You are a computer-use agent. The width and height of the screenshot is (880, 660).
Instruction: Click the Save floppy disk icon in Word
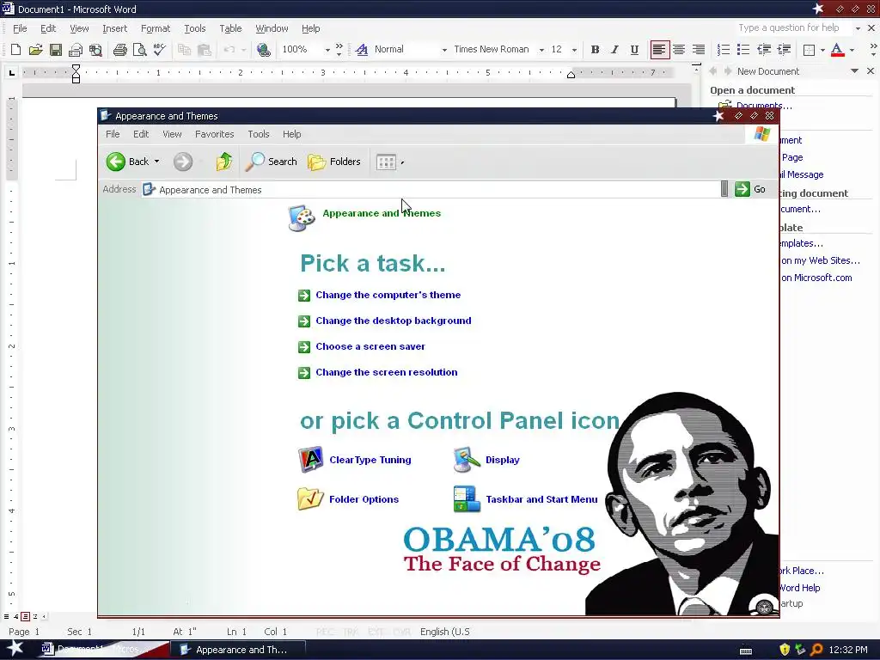tap(56, 50)
